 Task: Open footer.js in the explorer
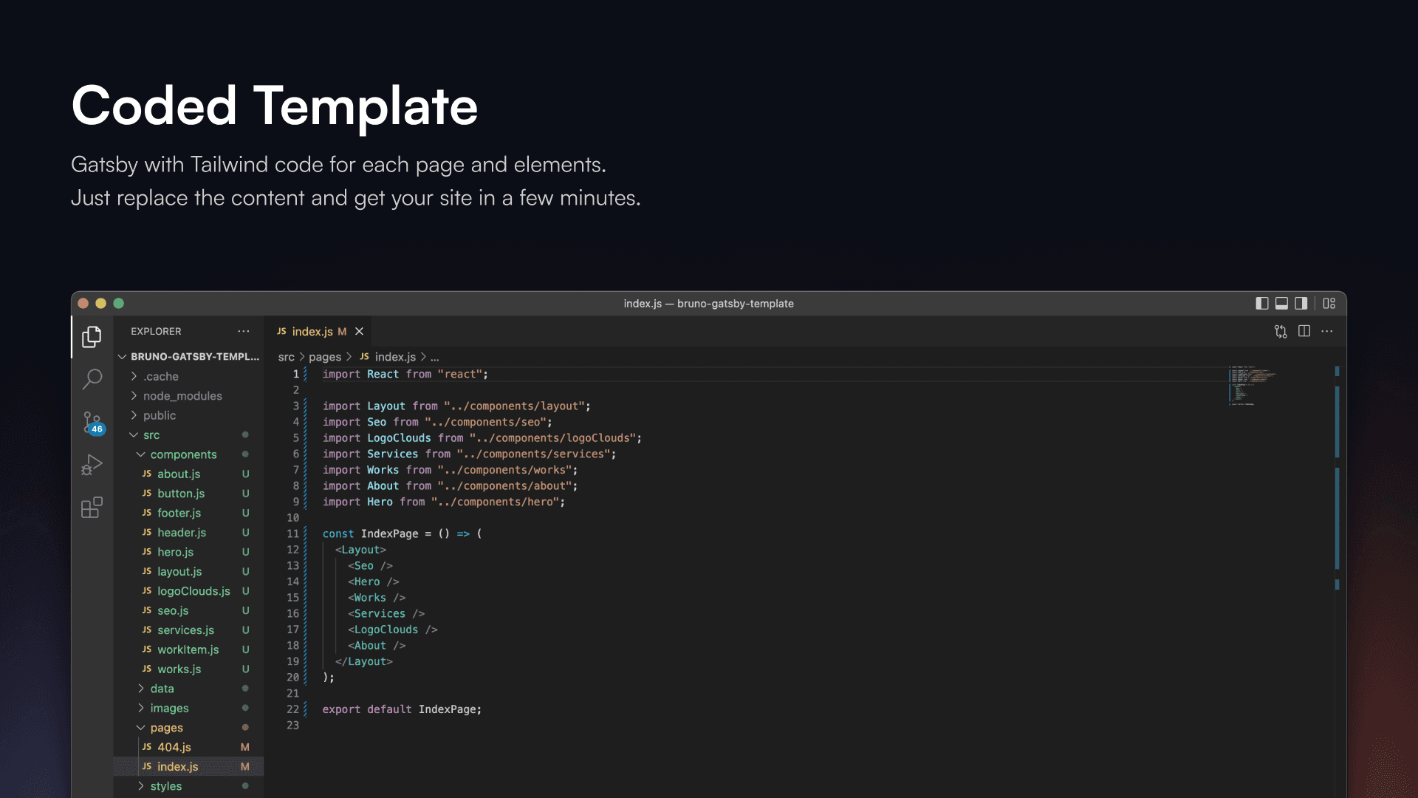click(189, 514)
